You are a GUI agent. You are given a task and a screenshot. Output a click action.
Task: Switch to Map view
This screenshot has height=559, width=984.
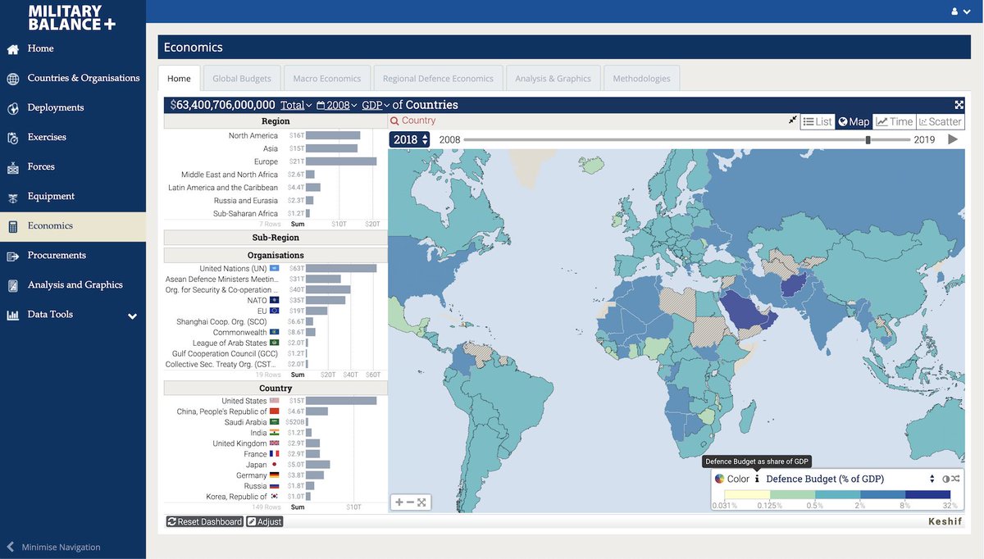pyautogui.click(x=854, y=121)
